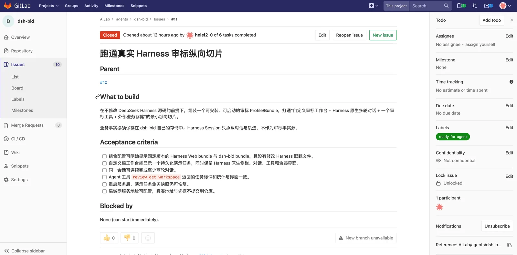
Task: Click the ready-for-agent label badge
Action: pyautogui.click(x=453, y=137)
